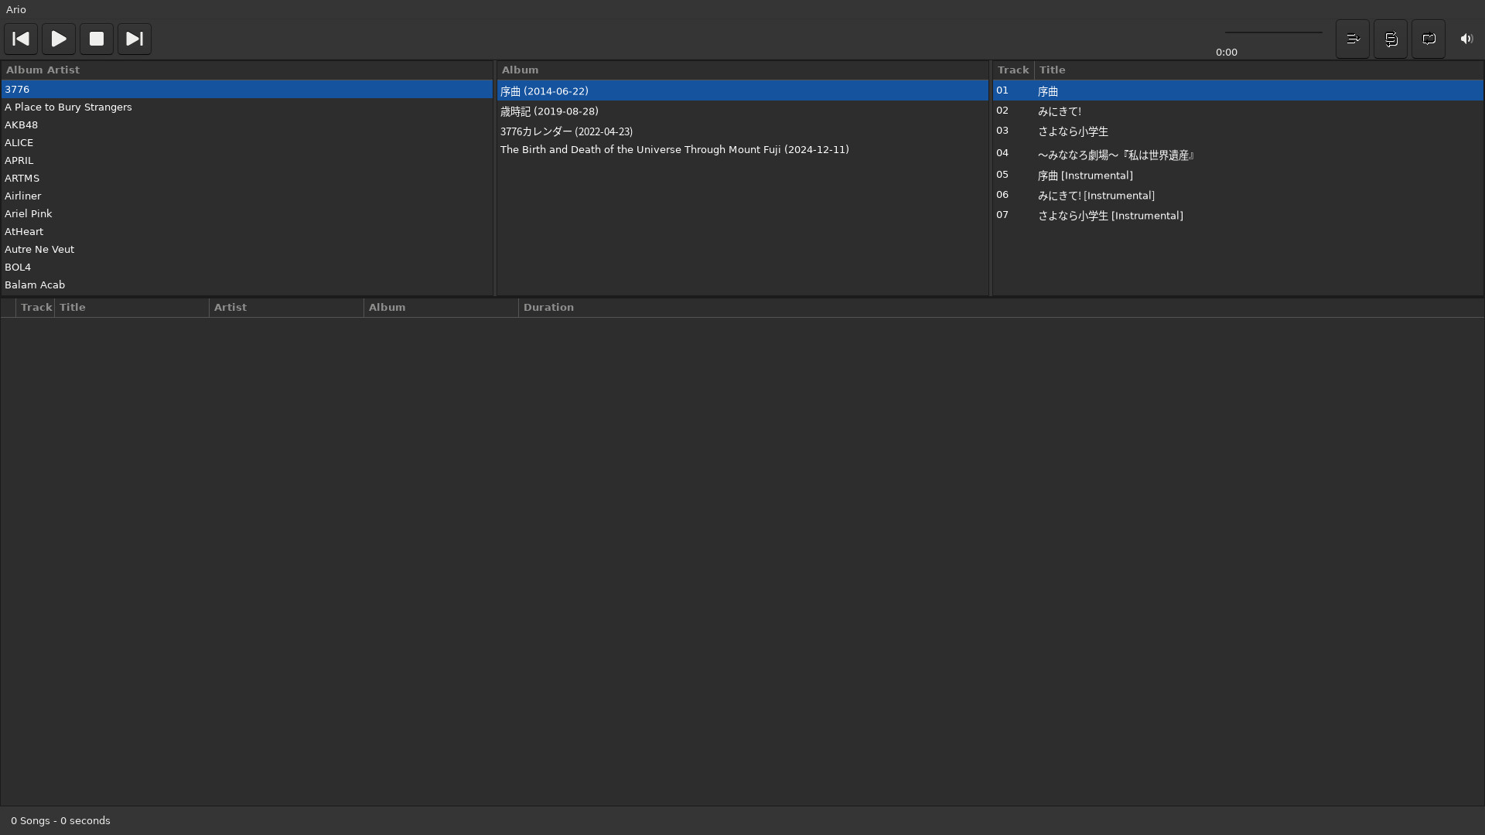Select the AKB48 album artist
1485x835 pixels.
click(x=22, y=125)
